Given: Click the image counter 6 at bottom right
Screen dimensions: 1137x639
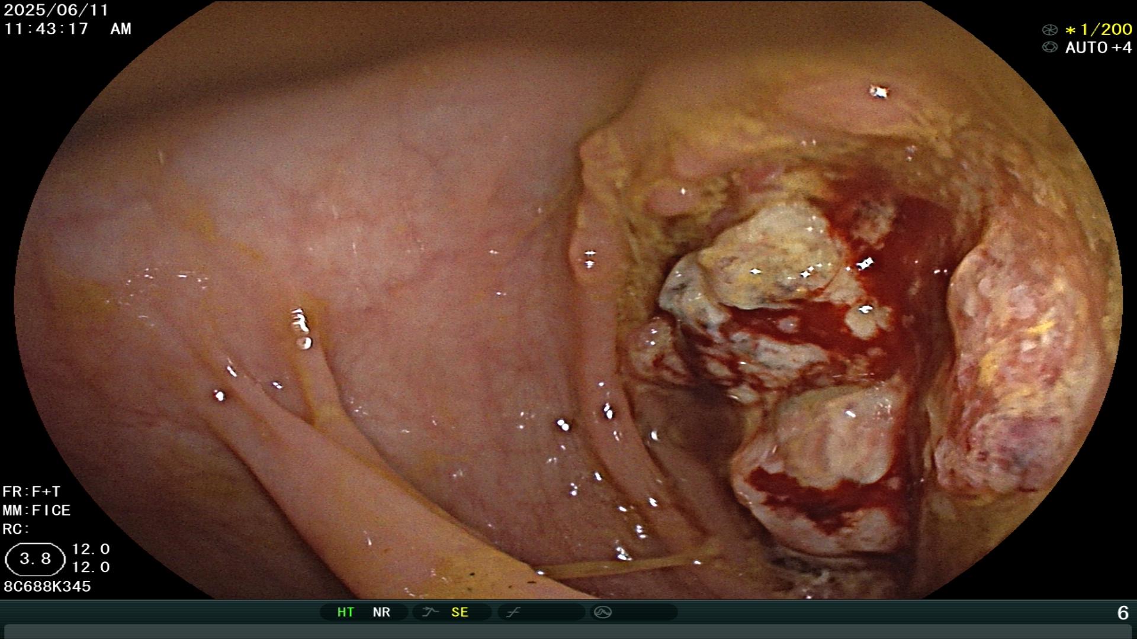Looking at the screenshot, I should 1123,613.
